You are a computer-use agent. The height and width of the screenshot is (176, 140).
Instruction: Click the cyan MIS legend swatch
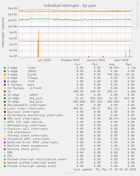point(5,156)
